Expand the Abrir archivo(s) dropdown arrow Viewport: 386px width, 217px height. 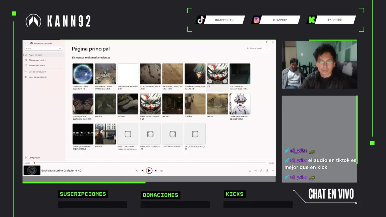tap(266, 48)
